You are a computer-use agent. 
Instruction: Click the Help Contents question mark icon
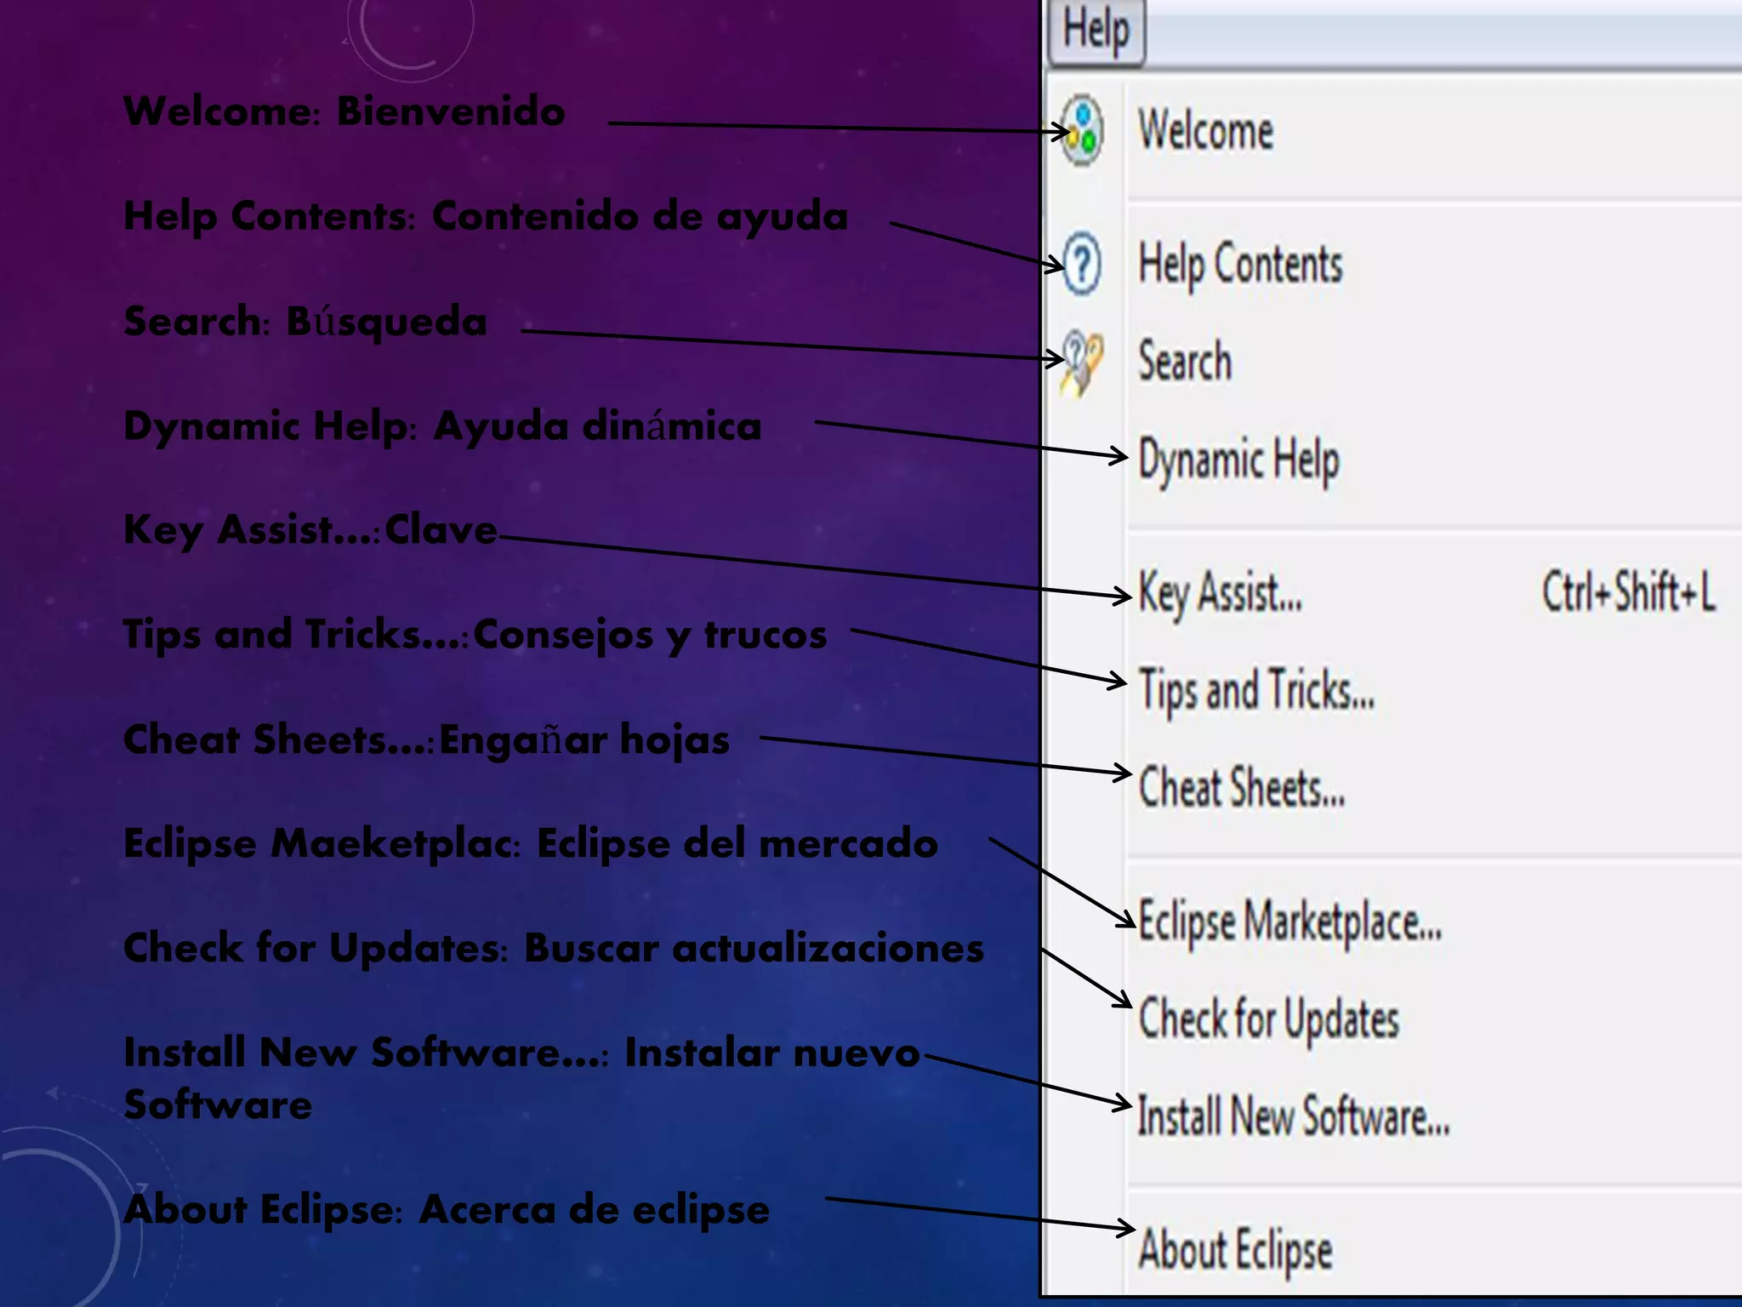pyautogui.click(x=1082, y=264)
